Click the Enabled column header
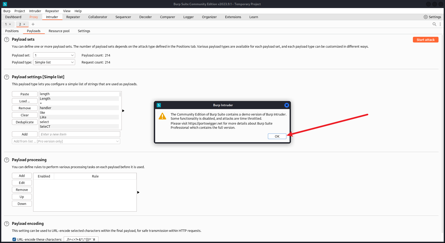The width and height of the screenshot is (445, 243). [44, 176]
